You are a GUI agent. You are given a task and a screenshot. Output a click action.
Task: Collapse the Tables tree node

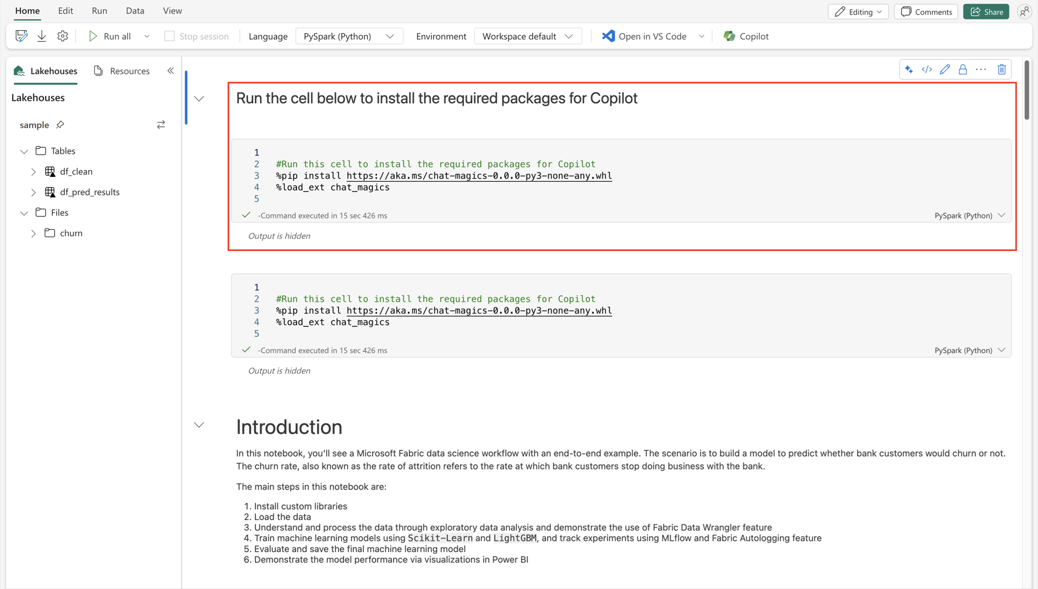(24, 151)
